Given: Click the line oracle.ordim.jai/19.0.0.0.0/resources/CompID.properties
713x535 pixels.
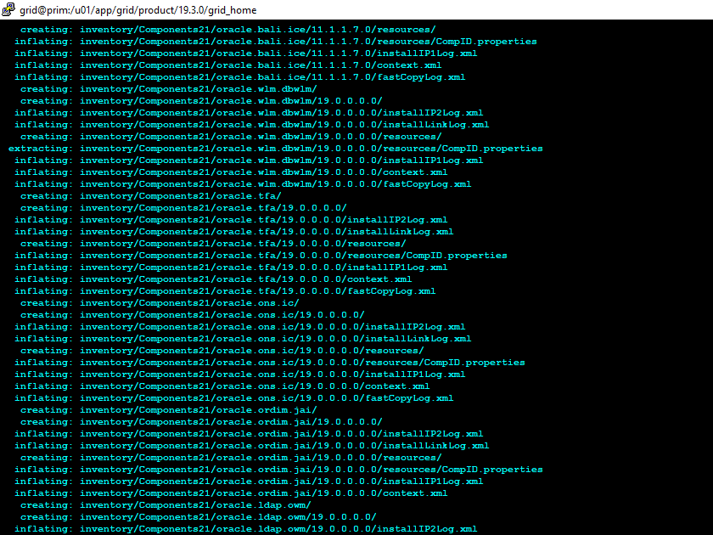Looking at the screenshot, I should point(278,470).
